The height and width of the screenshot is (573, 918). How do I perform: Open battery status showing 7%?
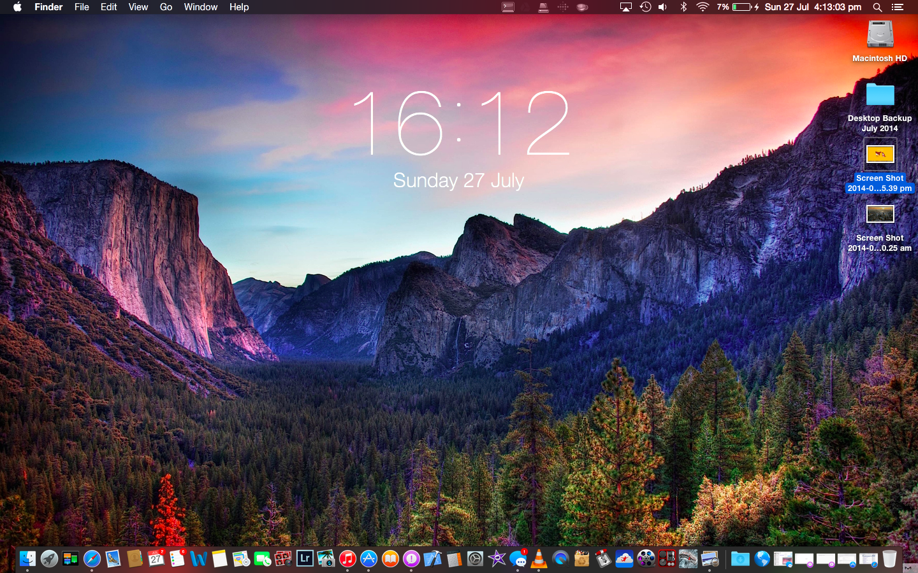(738, 7)
